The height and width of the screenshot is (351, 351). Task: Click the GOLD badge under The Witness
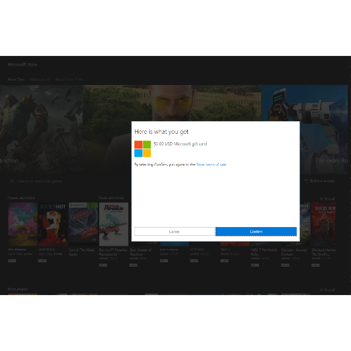tap(12, 261)
